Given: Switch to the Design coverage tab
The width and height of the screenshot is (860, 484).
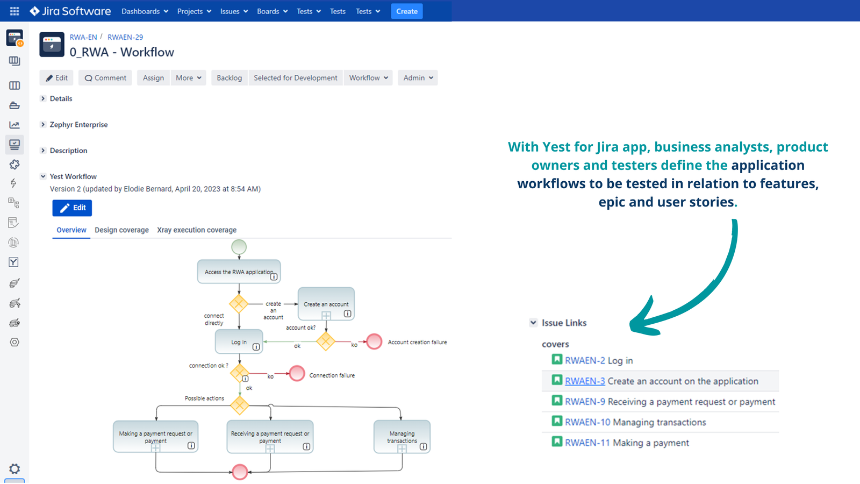Looking at the screenshot, I should click(122, 230).
